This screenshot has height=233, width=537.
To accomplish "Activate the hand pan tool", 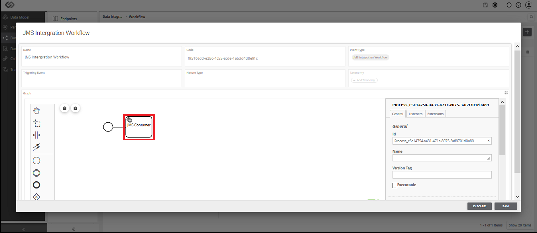I will click(37, 110).
